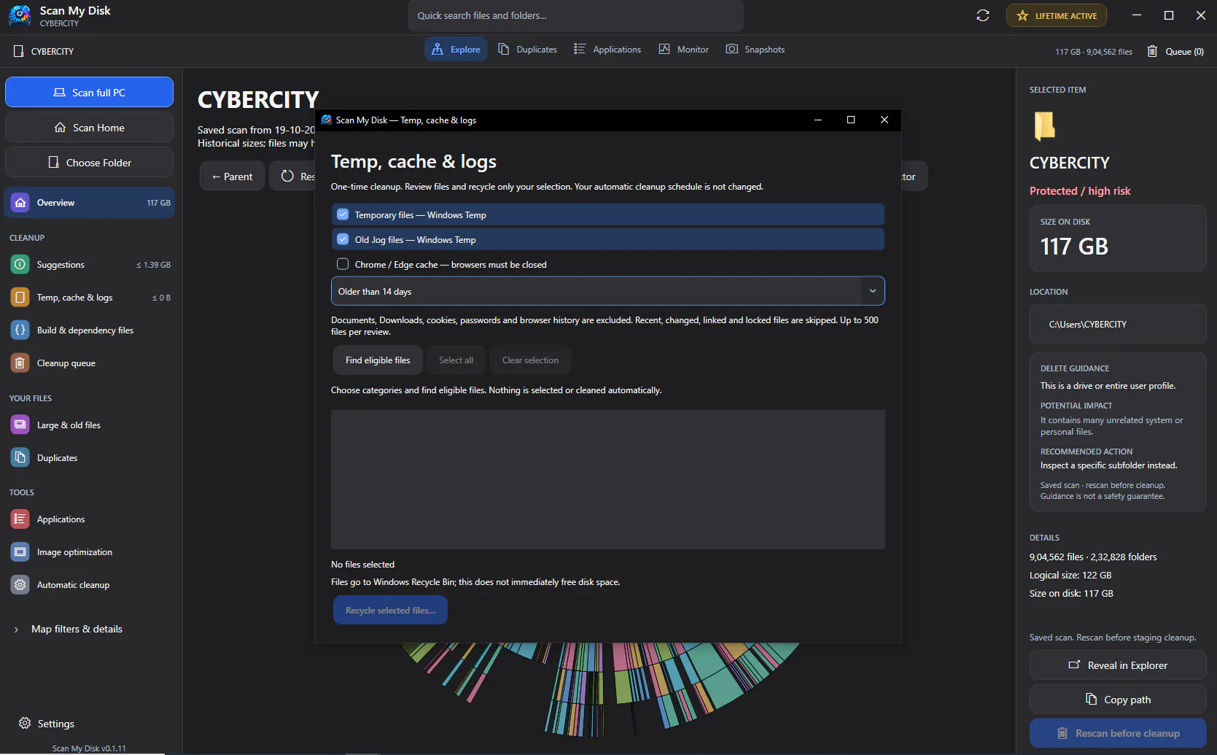Click the yellow folder icon under Selected Item
Image resolution: width=1217 pixels, height=755 pixels.
1044,125
